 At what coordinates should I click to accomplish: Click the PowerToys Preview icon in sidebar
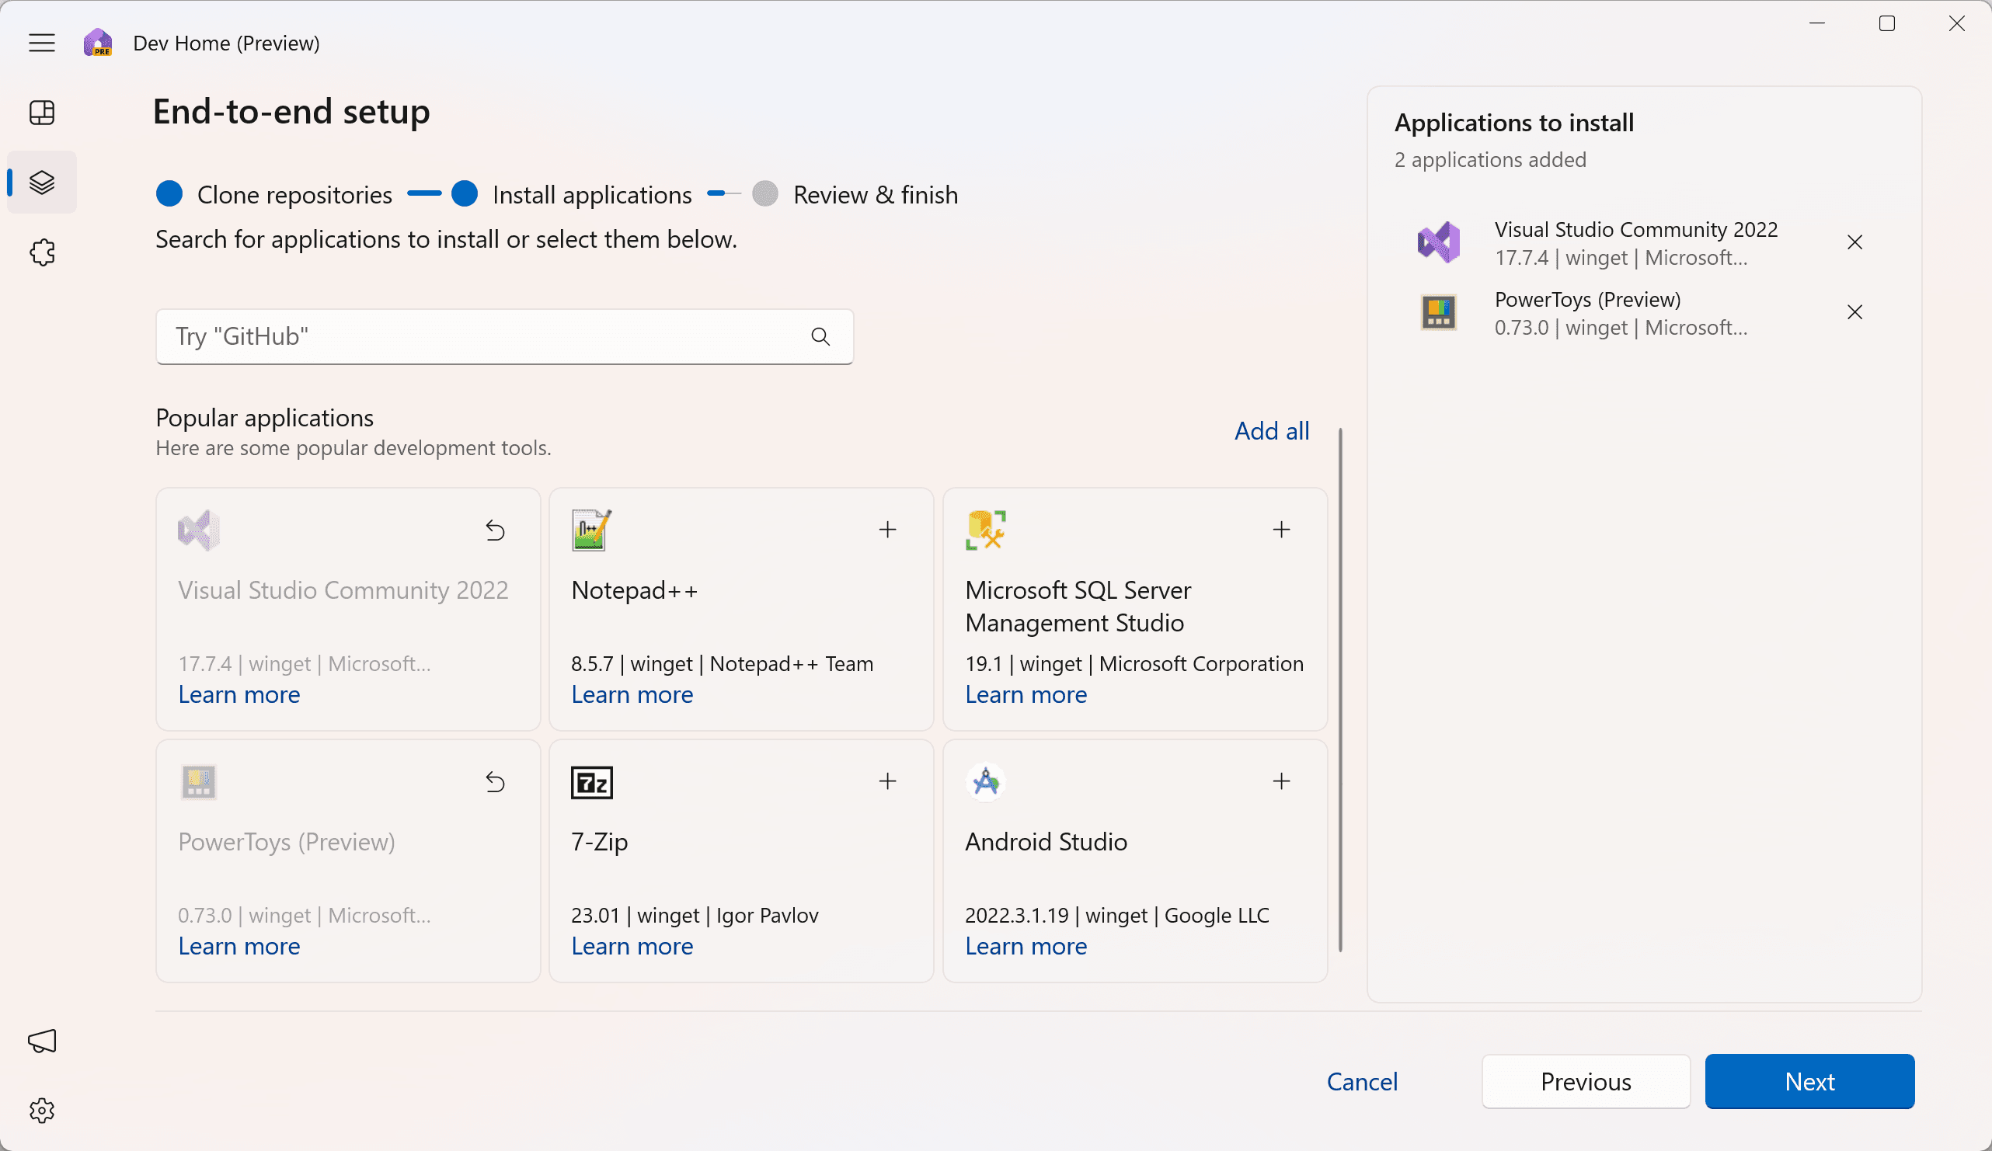(x=1440, y=312)
